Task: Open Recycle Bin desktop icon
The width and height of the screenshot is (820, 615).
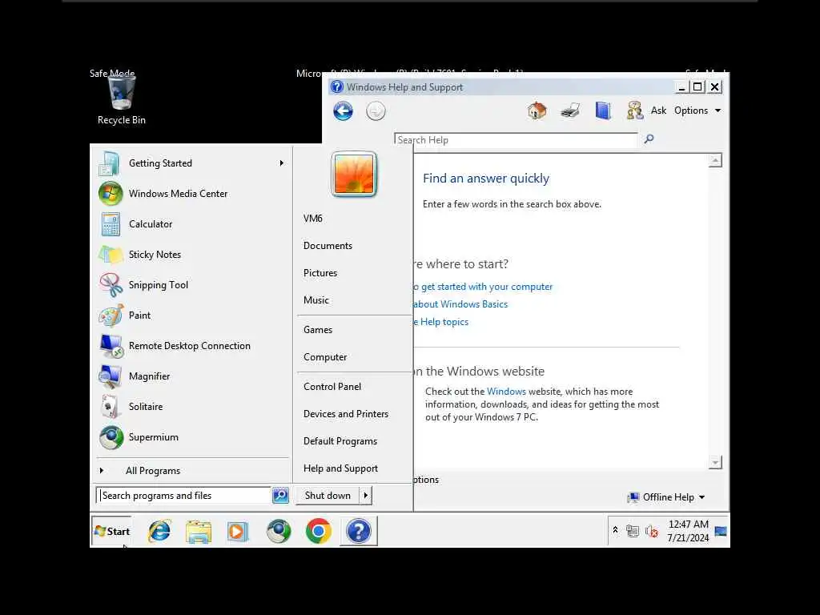Action: click(122, 100)
